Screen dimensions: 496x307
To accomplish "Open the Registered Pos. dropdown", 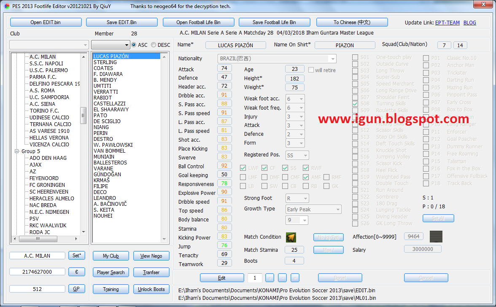I will coord(305,155).
